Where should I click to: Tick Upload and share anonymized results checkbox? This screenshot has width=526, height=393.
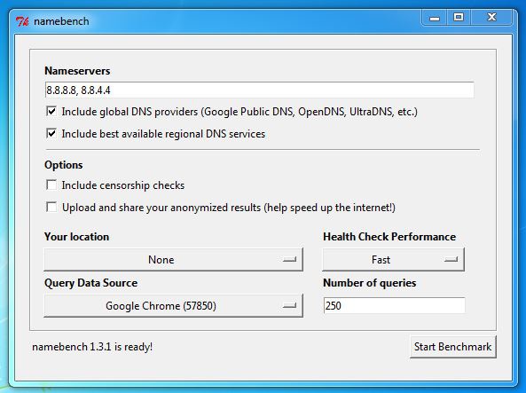point(51,207)
